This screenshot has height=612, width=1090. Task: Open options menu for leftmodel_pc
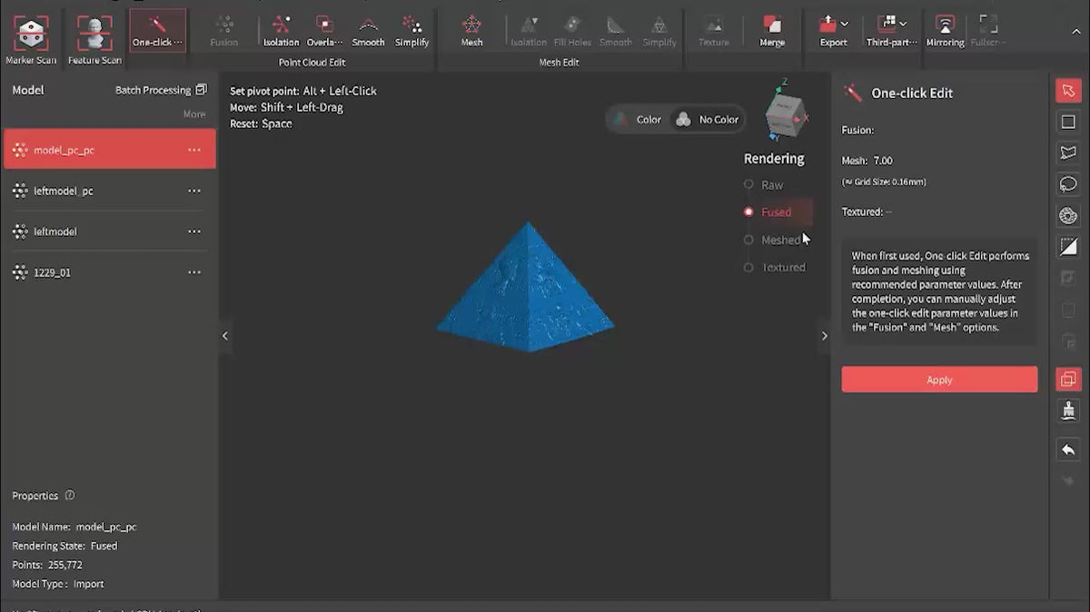(x=194, y=192)
